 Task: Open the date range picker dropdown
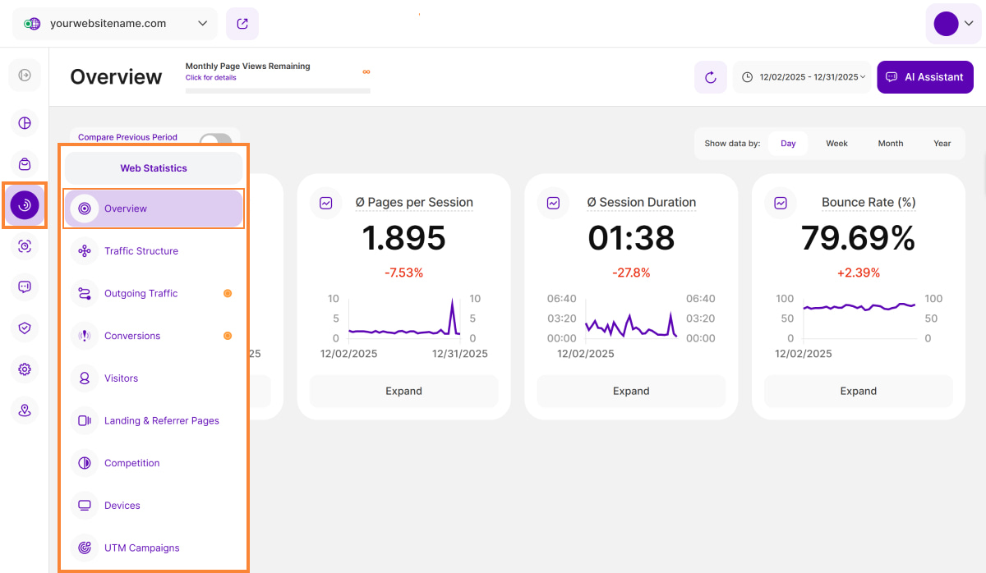pos(802,77)
